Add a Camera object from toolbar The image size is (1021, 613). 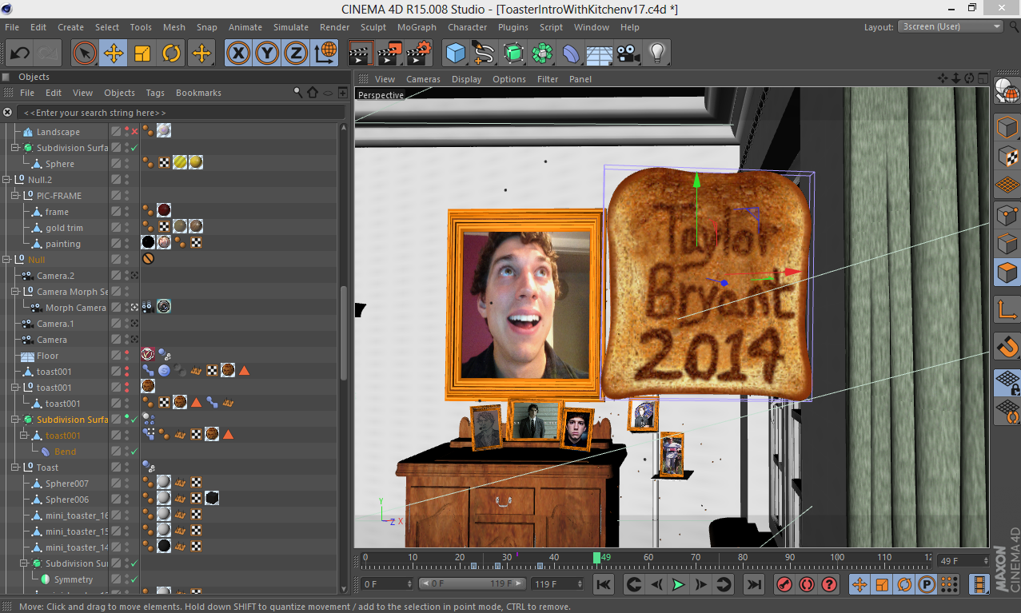tap(628, 54)
